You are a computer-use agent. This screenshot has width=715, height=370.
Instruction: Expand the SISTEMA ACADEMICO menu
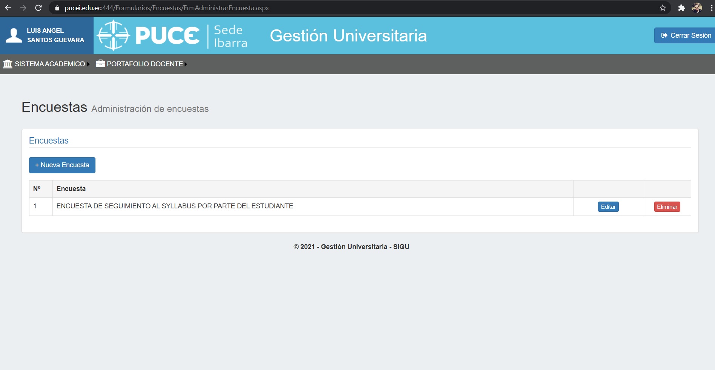coord(49,64)
